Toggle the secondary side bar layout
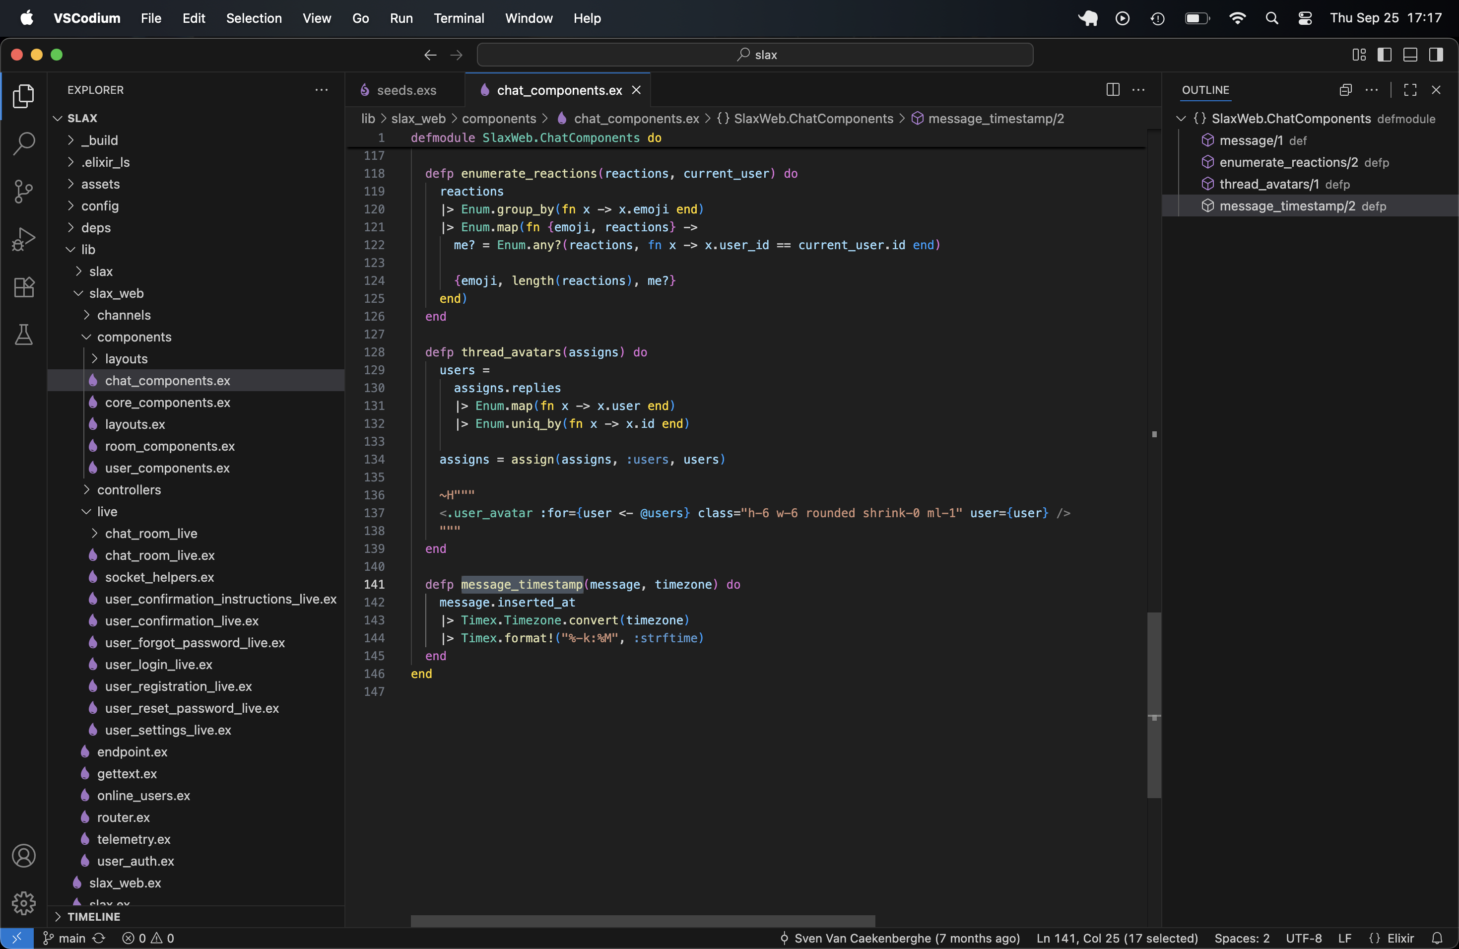1459x949 pixels. (1436, 55)
